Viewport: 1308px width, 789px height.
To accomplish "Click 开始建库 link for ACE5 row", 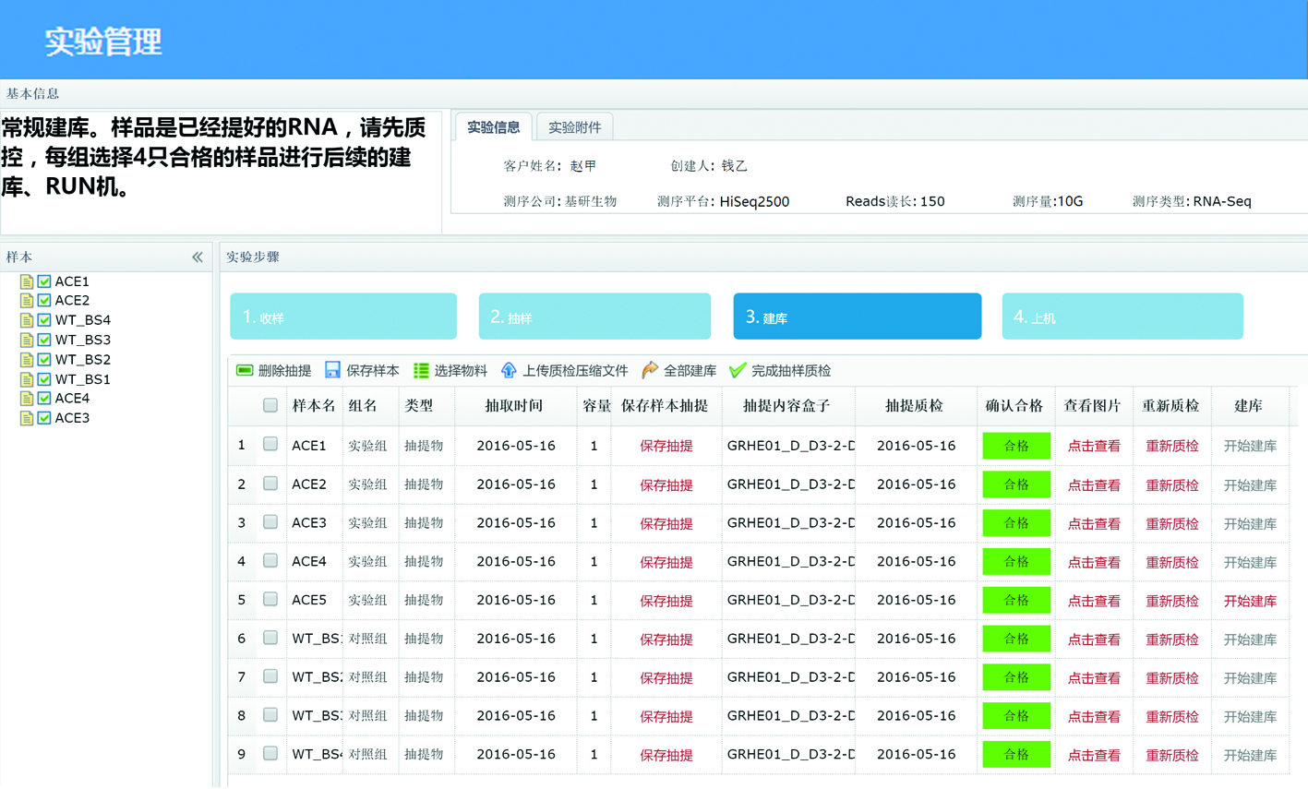I will 1250,601.
